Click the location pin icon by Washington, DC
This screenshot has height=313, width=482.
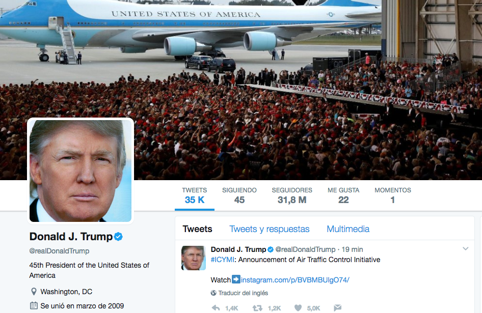(34, 292)
